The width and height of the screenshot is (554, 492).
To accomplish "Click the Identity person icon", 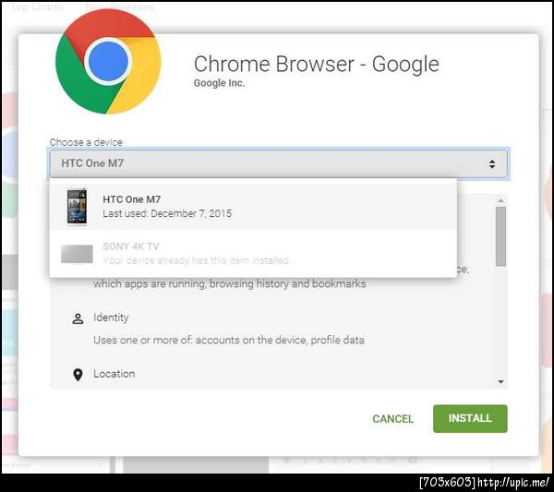I will click(x=78, y=318).
